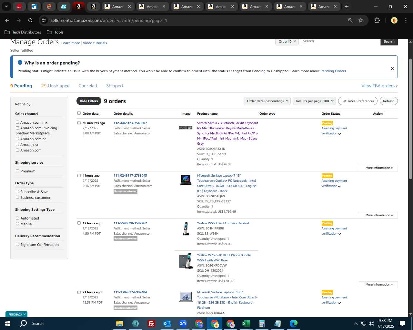Go back to the previous page
The image size is (413, 330).
[x=7, y=20]
